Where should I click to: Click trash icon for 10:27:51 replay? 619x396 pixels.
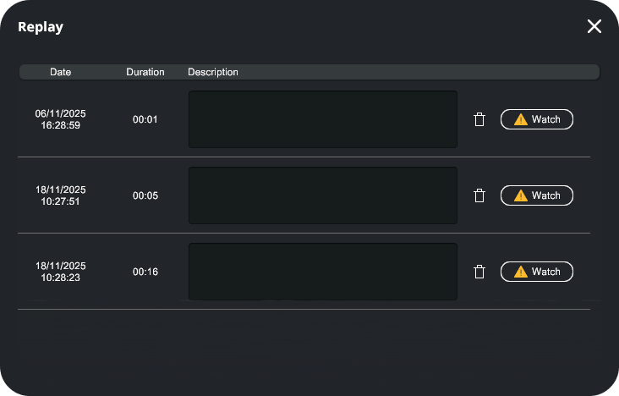479,195
